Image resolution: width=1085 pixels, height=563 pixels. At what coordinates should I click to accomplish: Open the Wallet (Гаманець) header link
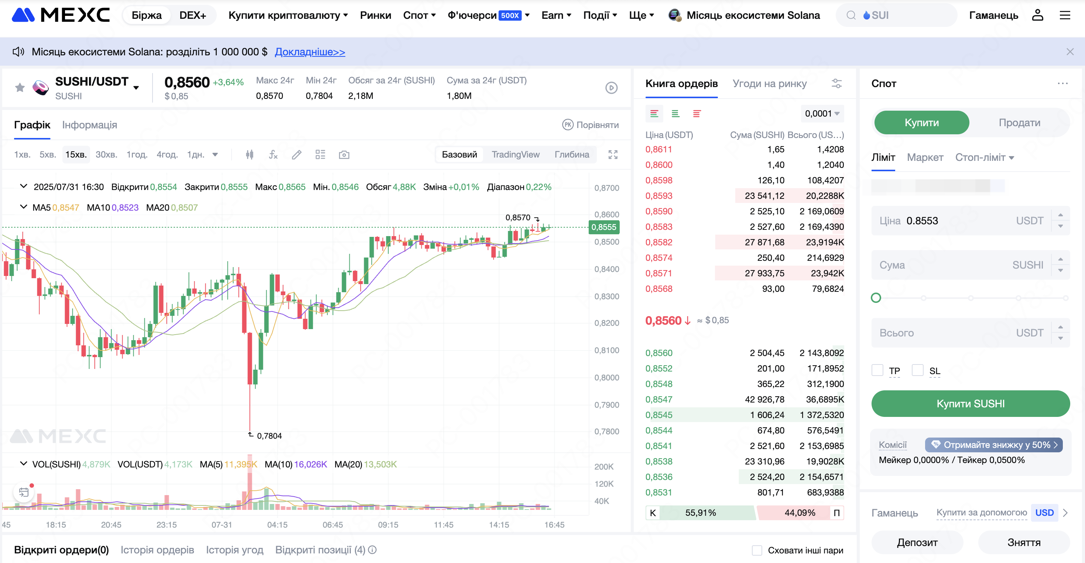click(x=993, y=15)
